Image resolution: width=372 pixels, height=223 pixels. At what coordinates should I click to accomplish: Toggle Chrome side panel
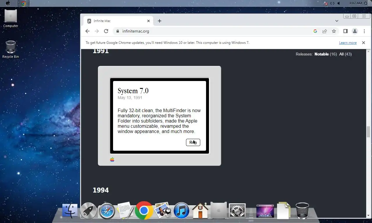tap(346, 31)
